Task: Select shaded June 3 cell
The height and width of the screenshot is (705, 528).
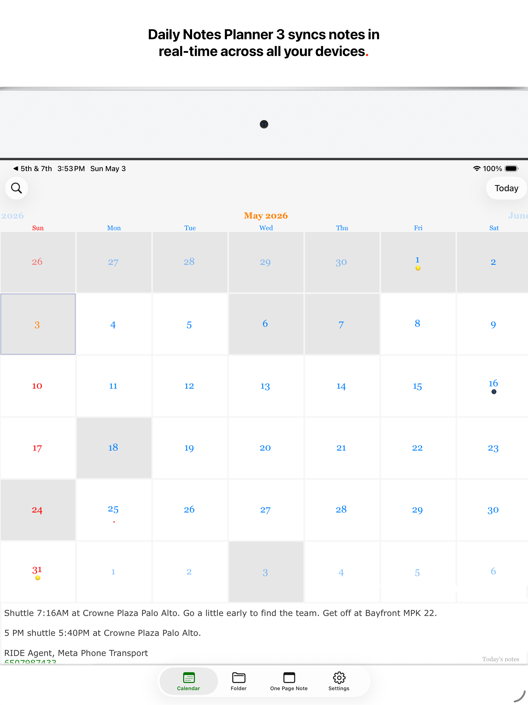Action: pos(266,572)
